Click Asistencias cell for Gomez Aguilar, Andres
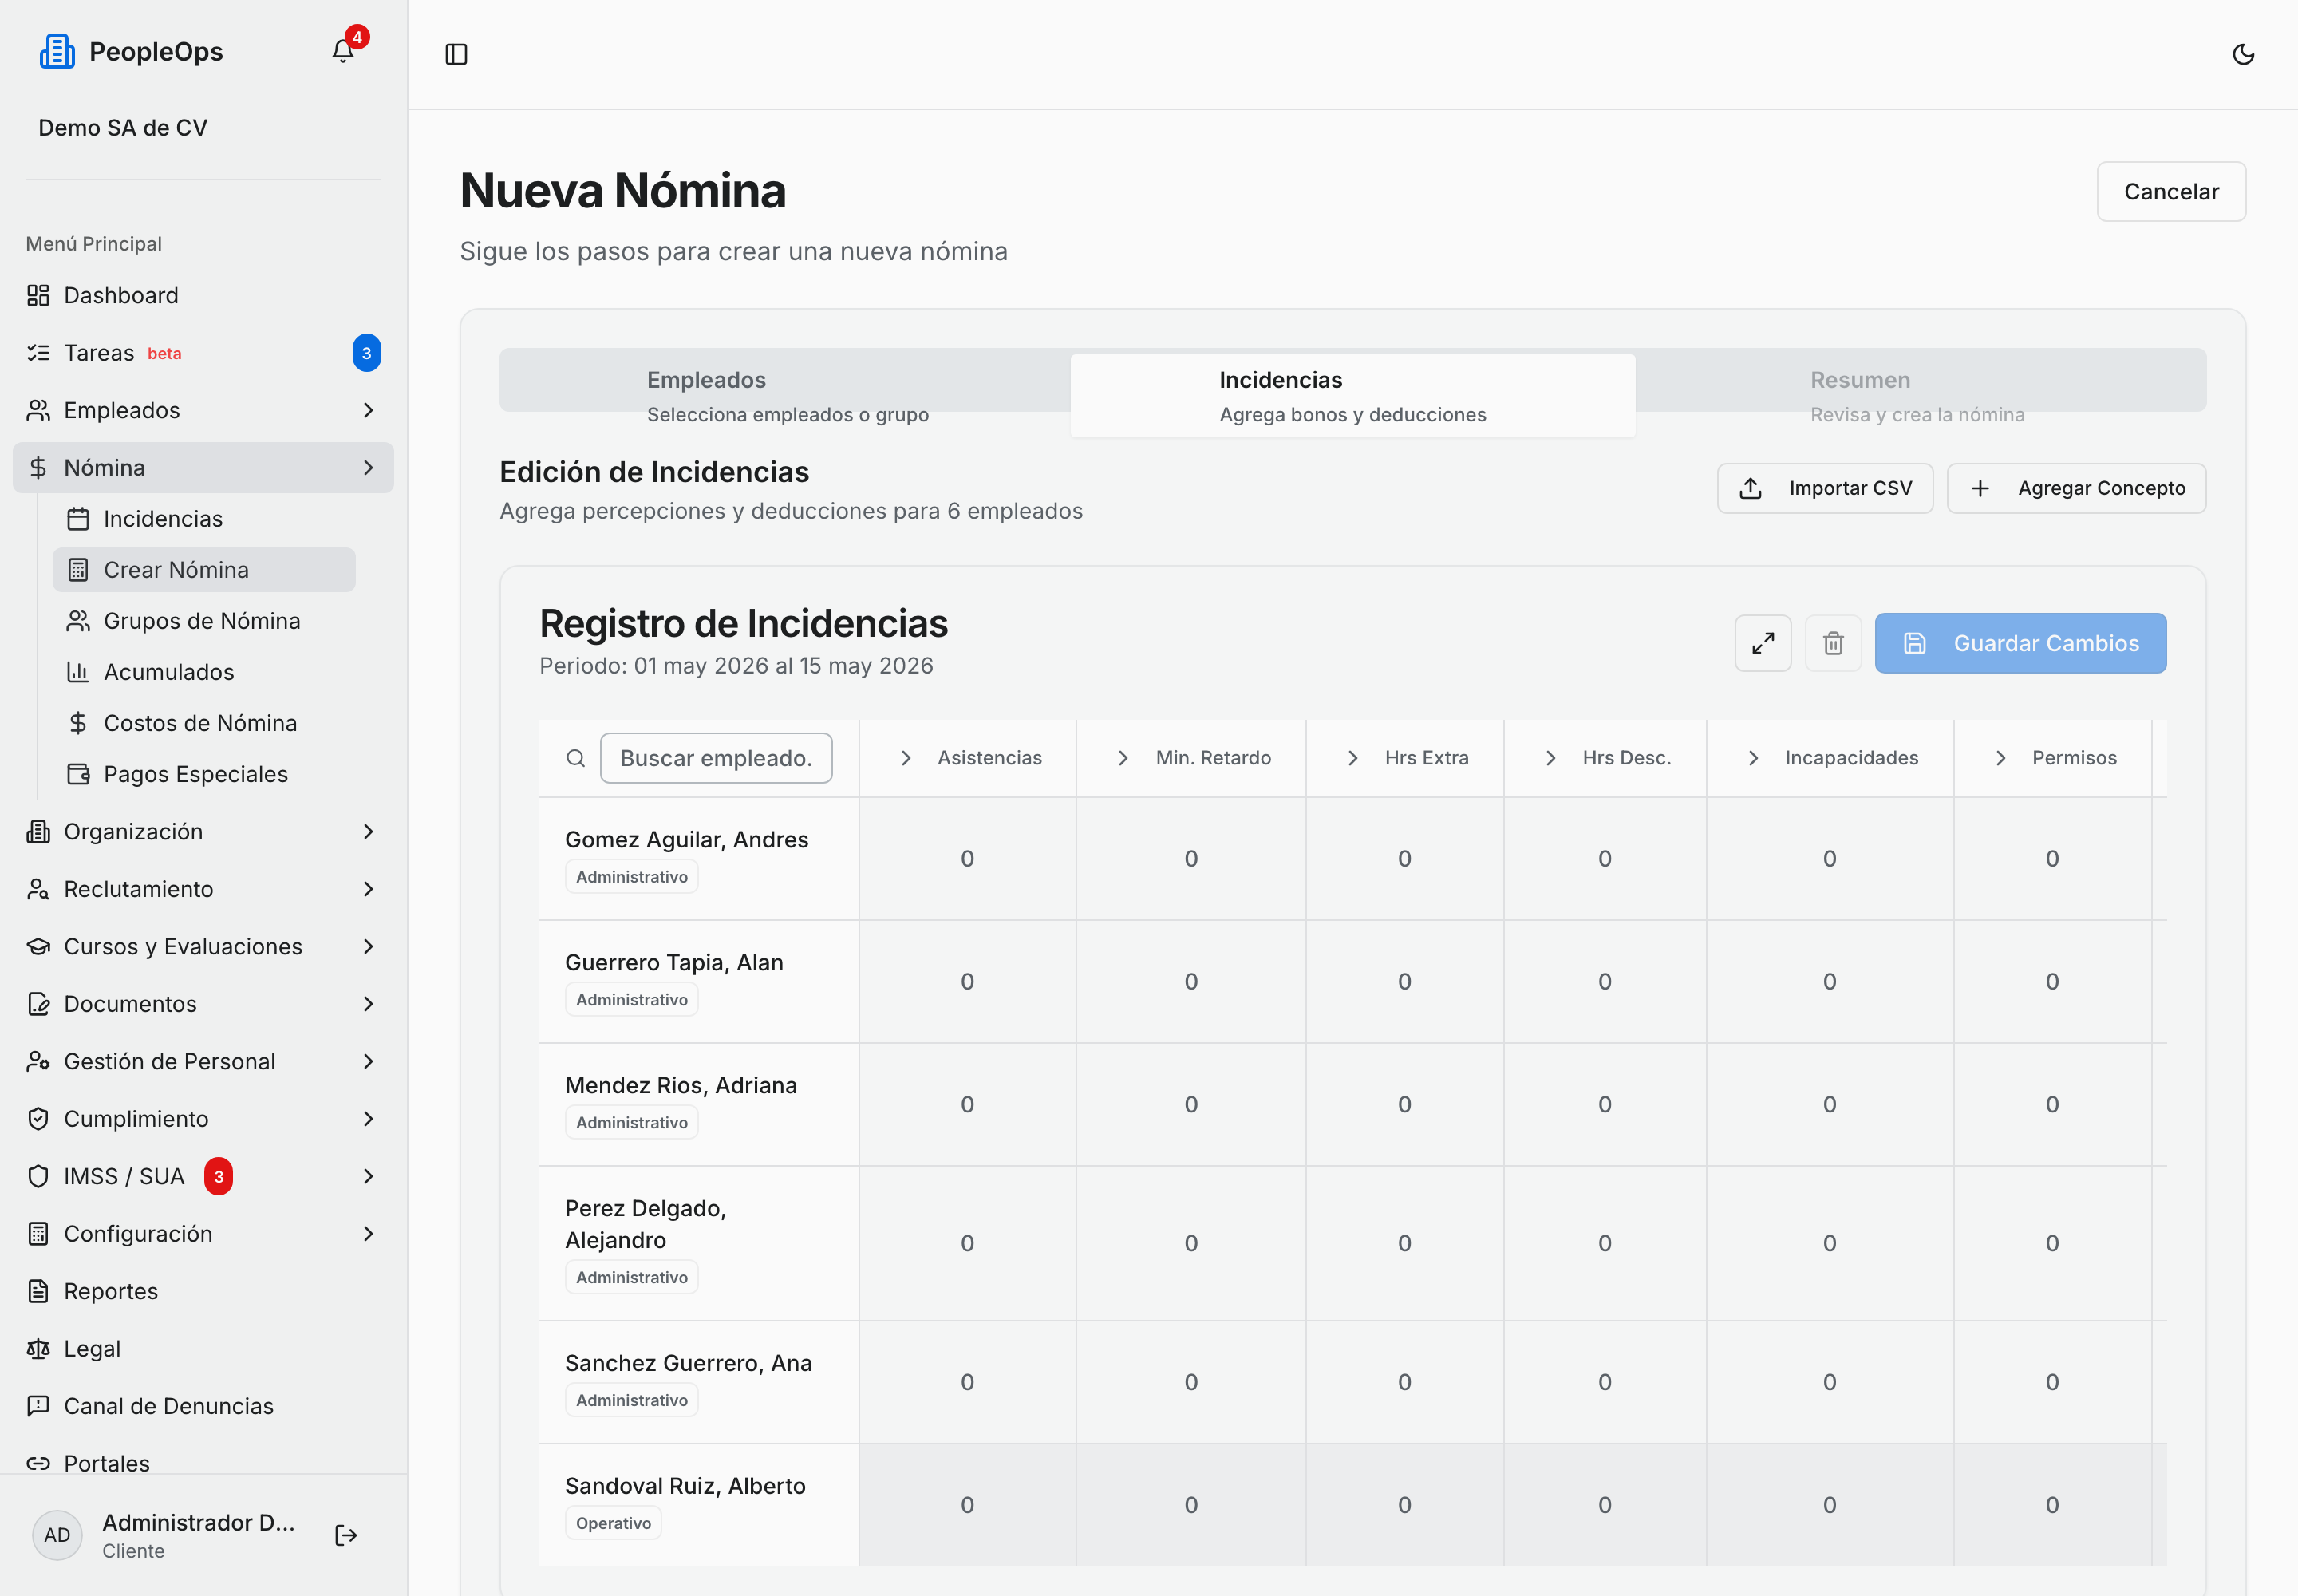This screenshot has height=1596, width=2298. 967,859
